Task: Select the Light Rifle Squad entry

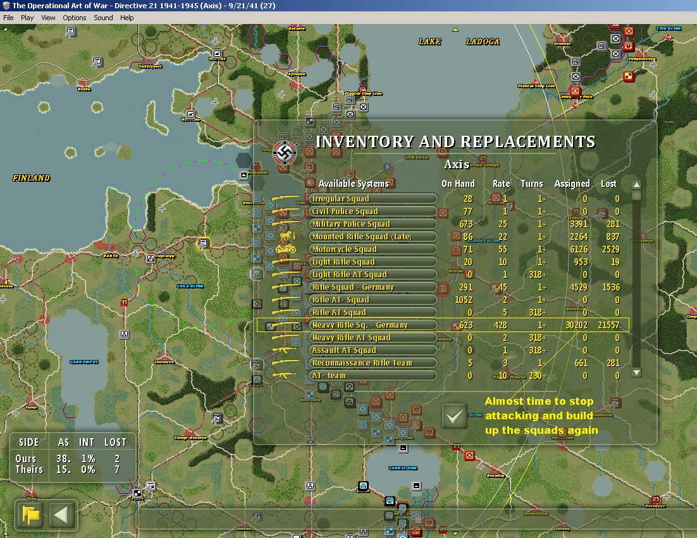Action: coord(373,262)
